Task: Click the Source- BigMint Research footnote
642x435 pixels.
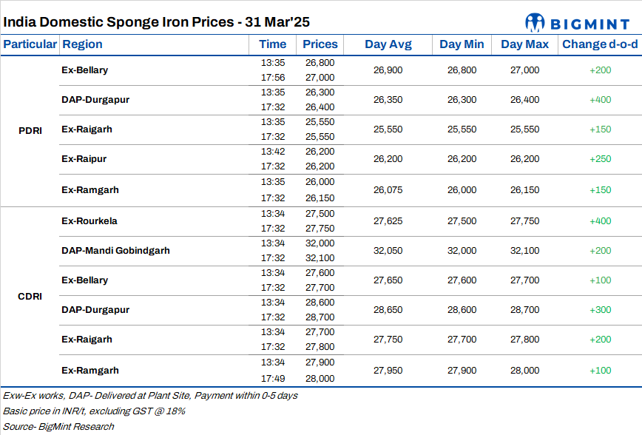Action: (x=59, y=426)
